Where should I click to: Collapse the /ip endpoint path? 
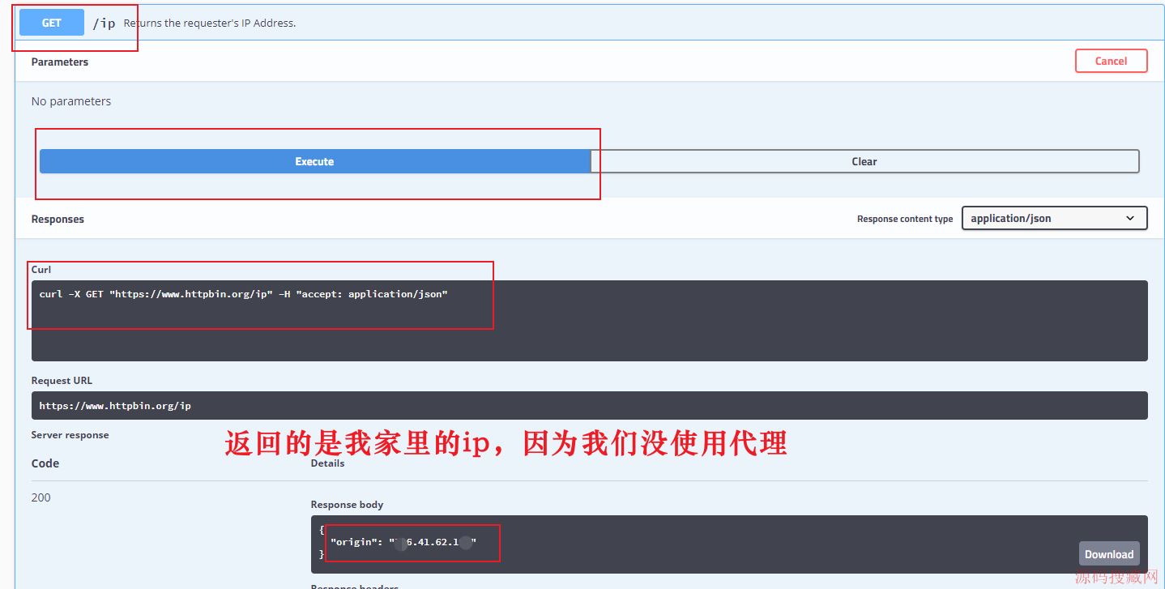(x=104, y=23)
